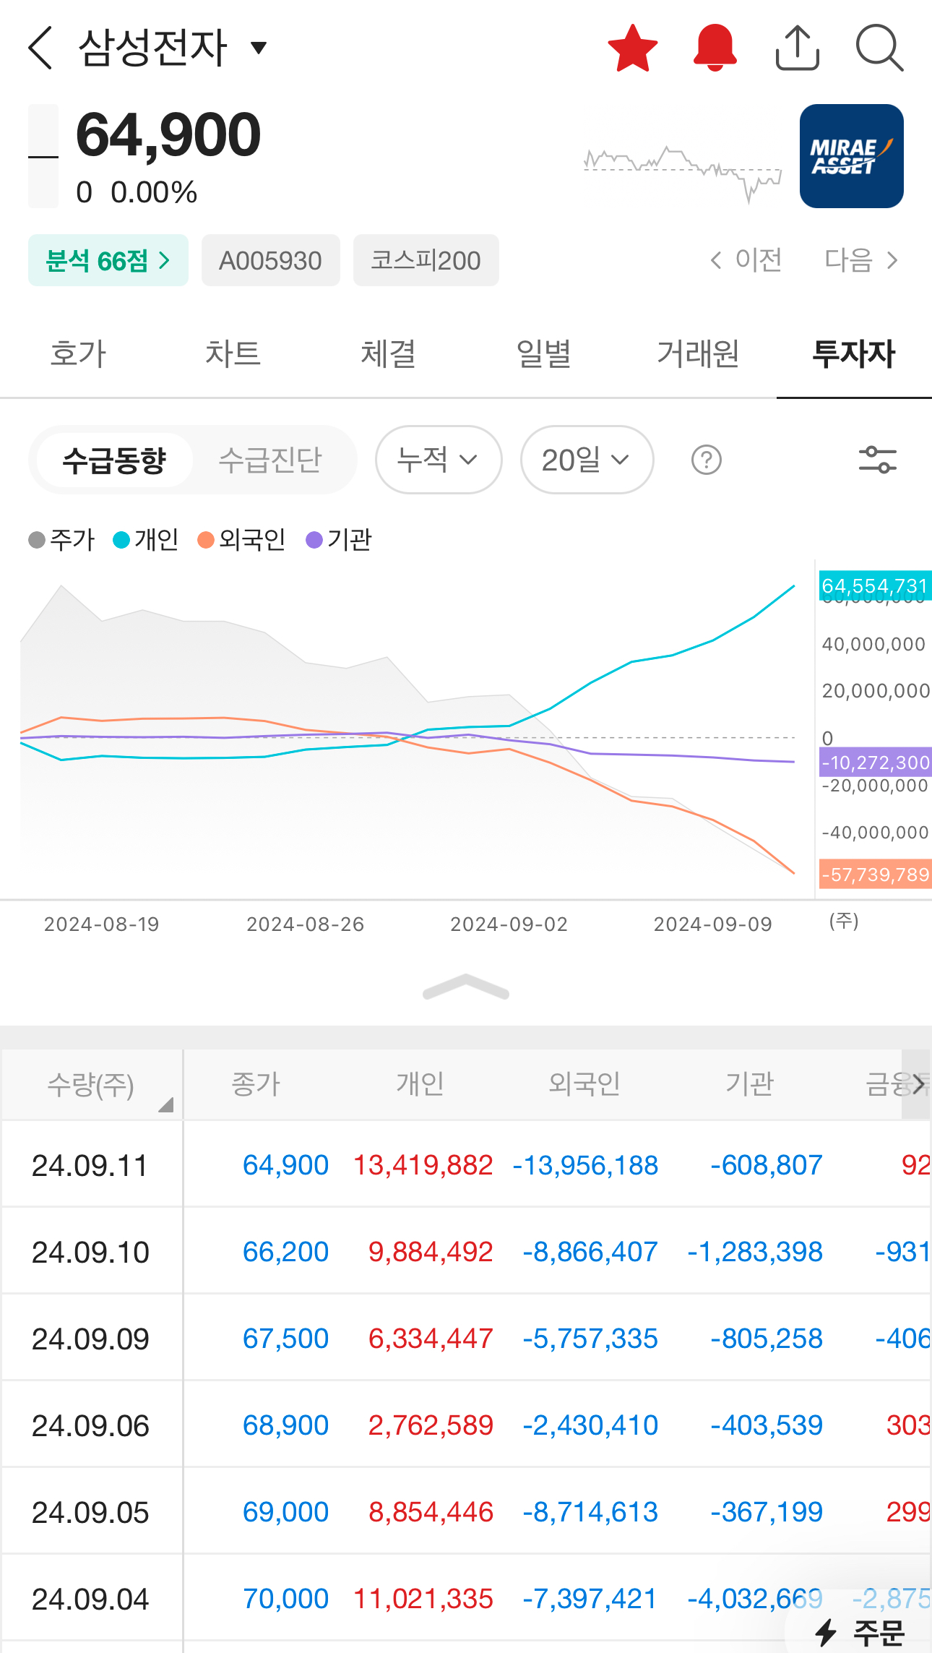Tap the 2024-09-02 chart date label
Image resolution: width=932 pixels, height=1653 pixels.
[509, 924]
